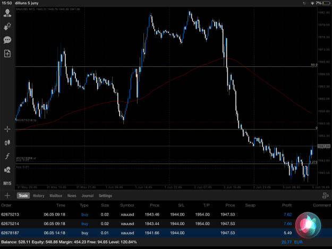
Task: Switch to the History tab
Action: [x=39, y=196]
